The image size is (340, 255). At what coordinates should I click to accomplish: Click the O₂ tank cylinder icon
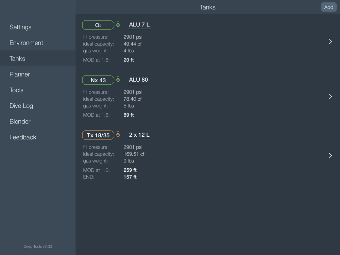click(101, 25)
